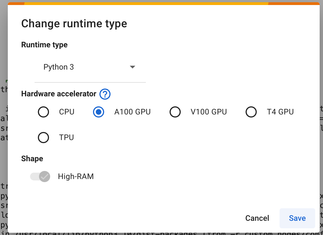Click the Python 3 selector arrow

(132, 67)
